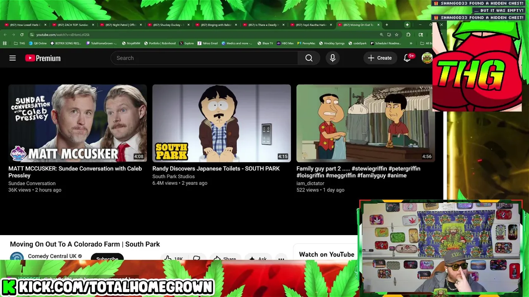529x297 pixels.
Task: Open Blaze TV bookmark
Action: [265, 43]
